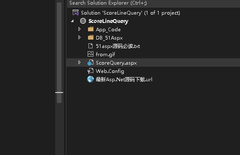This screenshot has height=155, width=240.
Task: Click the ScoreLineQuery web project globe icon
Action: coord(83,21)
